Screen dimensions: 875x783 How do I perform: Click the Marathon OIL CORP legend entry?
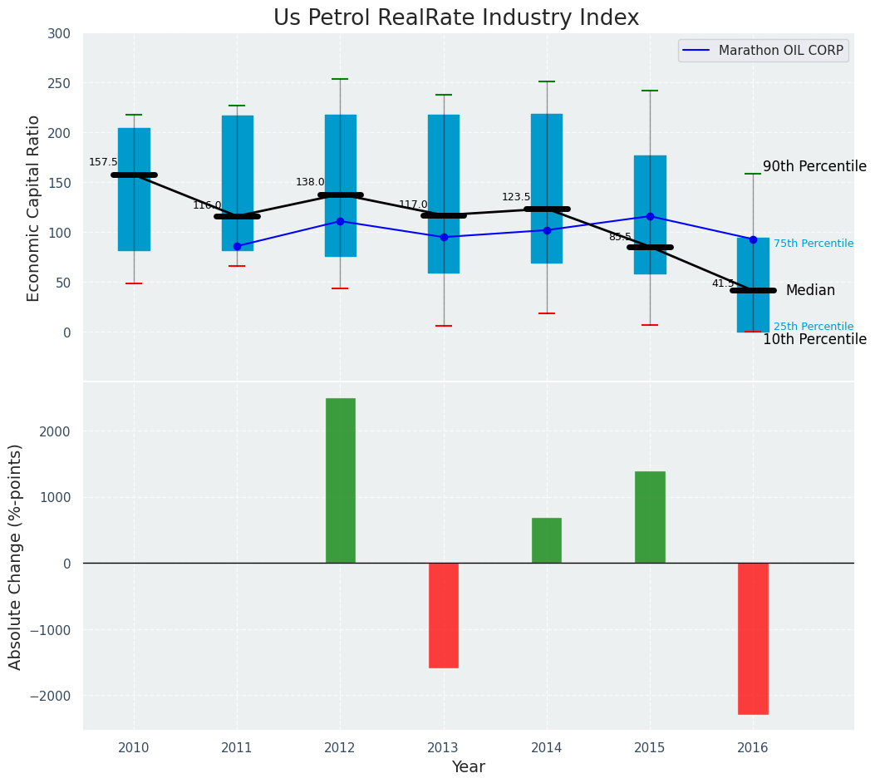coord(763,51)
